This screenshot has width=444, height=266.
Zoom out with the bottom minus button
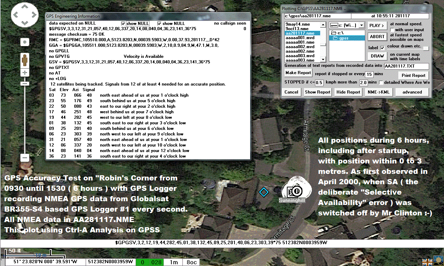(25, 158)
